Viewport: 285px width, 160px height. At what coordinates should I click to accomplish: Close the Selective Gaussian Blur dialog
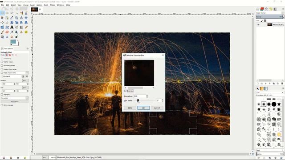click(163, 55)
